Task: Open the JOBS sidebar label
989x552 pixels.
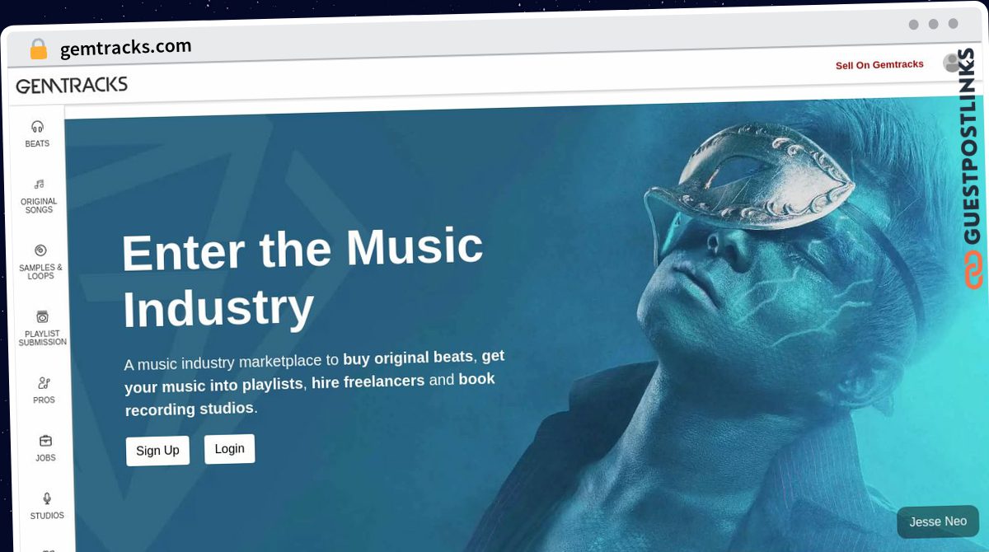Action: coord(45,458)
